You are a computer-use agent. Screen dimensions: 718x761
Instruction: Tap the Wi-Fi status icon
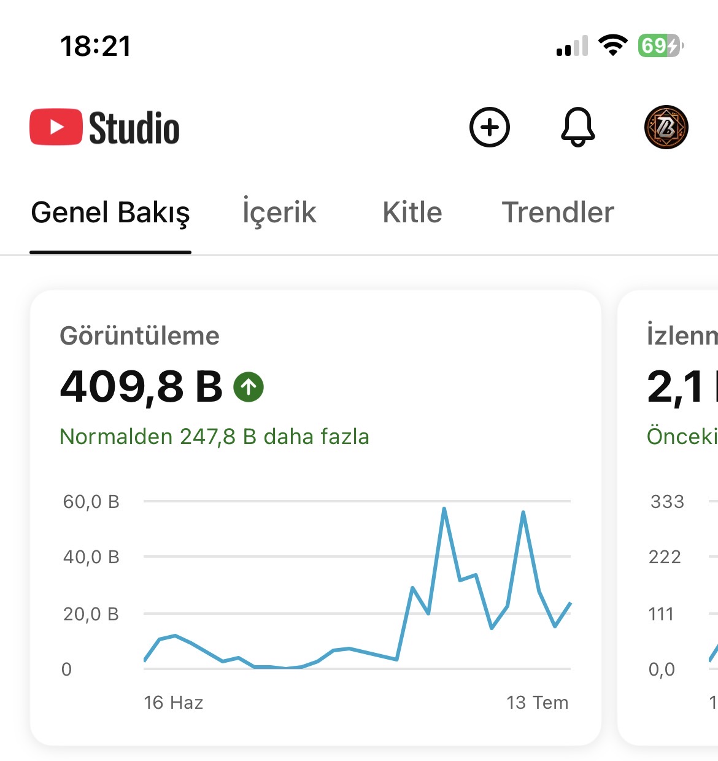(x=613, y=45)
